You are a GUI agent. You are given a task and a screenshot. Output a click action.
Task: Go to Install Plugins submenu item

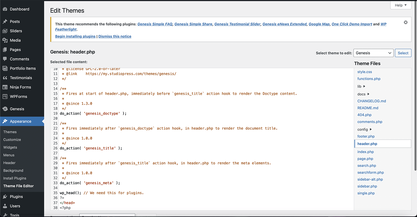pos(15,178)
